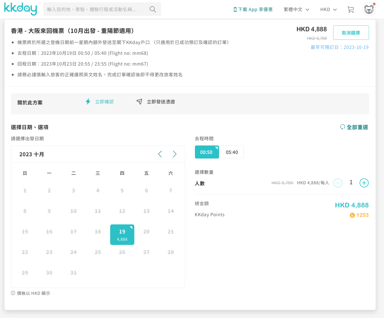Click the destination search input field
Image resolution: width=384 pixels, height=318 pixels.
coord(94,9)
